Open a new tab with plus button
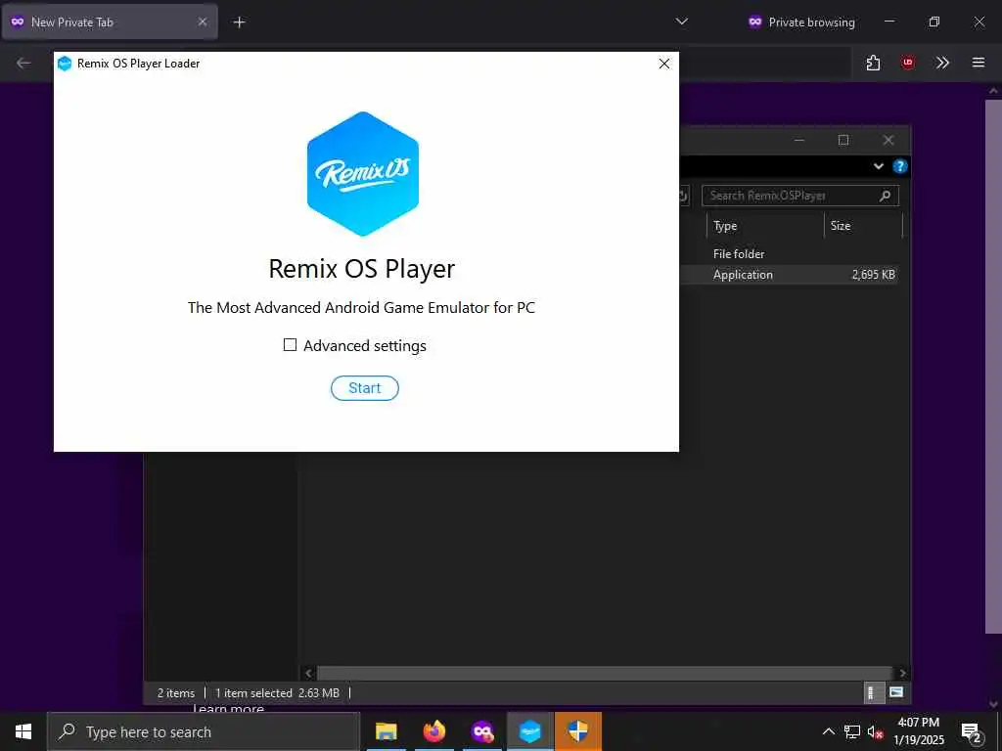This screenshot has height=751, width=1002. (239, 22)
